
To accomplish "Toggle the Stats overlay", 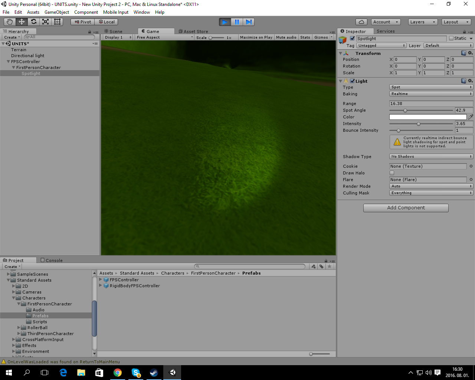I will pyautogui.click(x=305, y=37).
